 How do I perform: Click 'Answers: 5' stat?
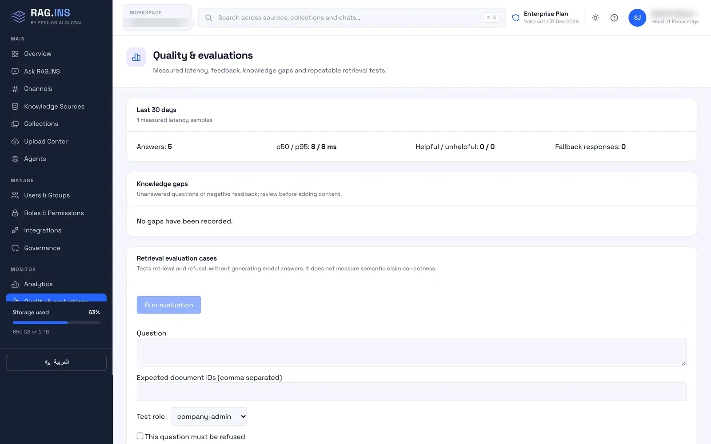[154, 147]
